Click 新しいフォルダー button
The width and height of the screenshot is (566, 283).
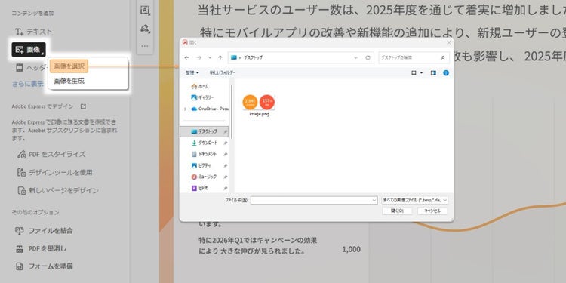point(223,73)
